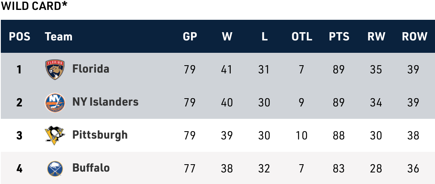Sort standings by RW column

click(x=376, y=37)
